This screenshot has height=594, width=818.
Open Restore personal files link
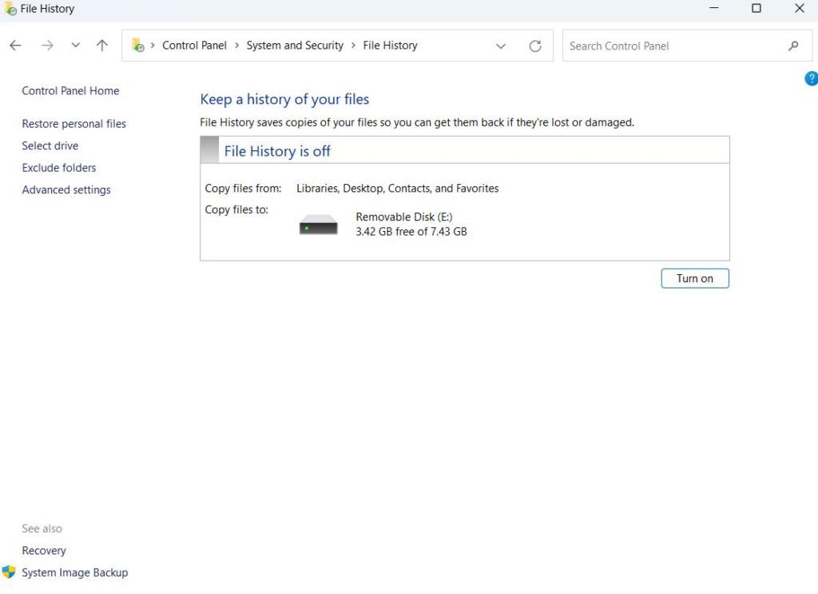coord(74,124)
